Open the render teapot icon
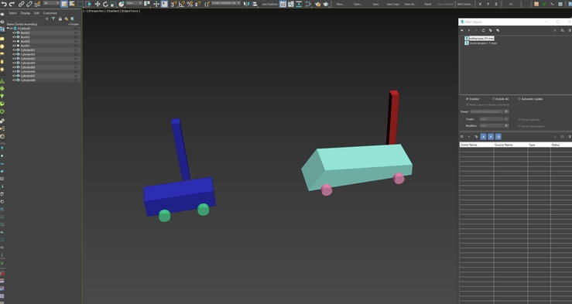Screen dimensions: 572x304 (x=326, y=4)
